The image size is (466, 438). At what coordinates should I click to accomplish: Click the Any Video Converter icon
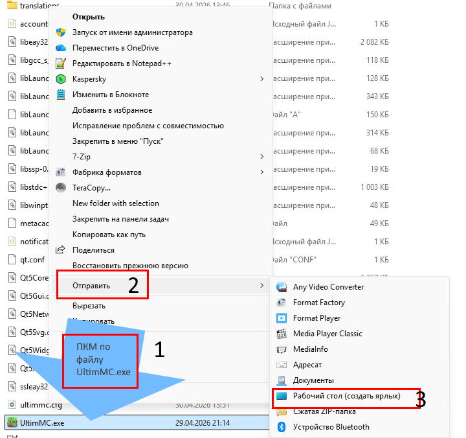coord(281,287)
